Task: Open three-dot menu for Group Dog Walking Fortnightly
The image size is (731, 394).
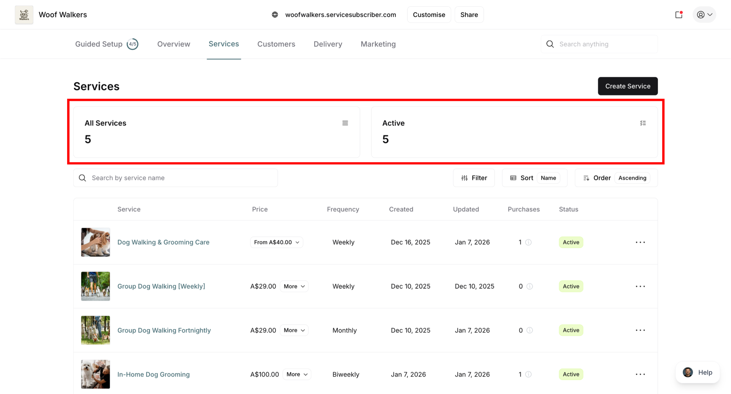Action: (x=640, y=330)
